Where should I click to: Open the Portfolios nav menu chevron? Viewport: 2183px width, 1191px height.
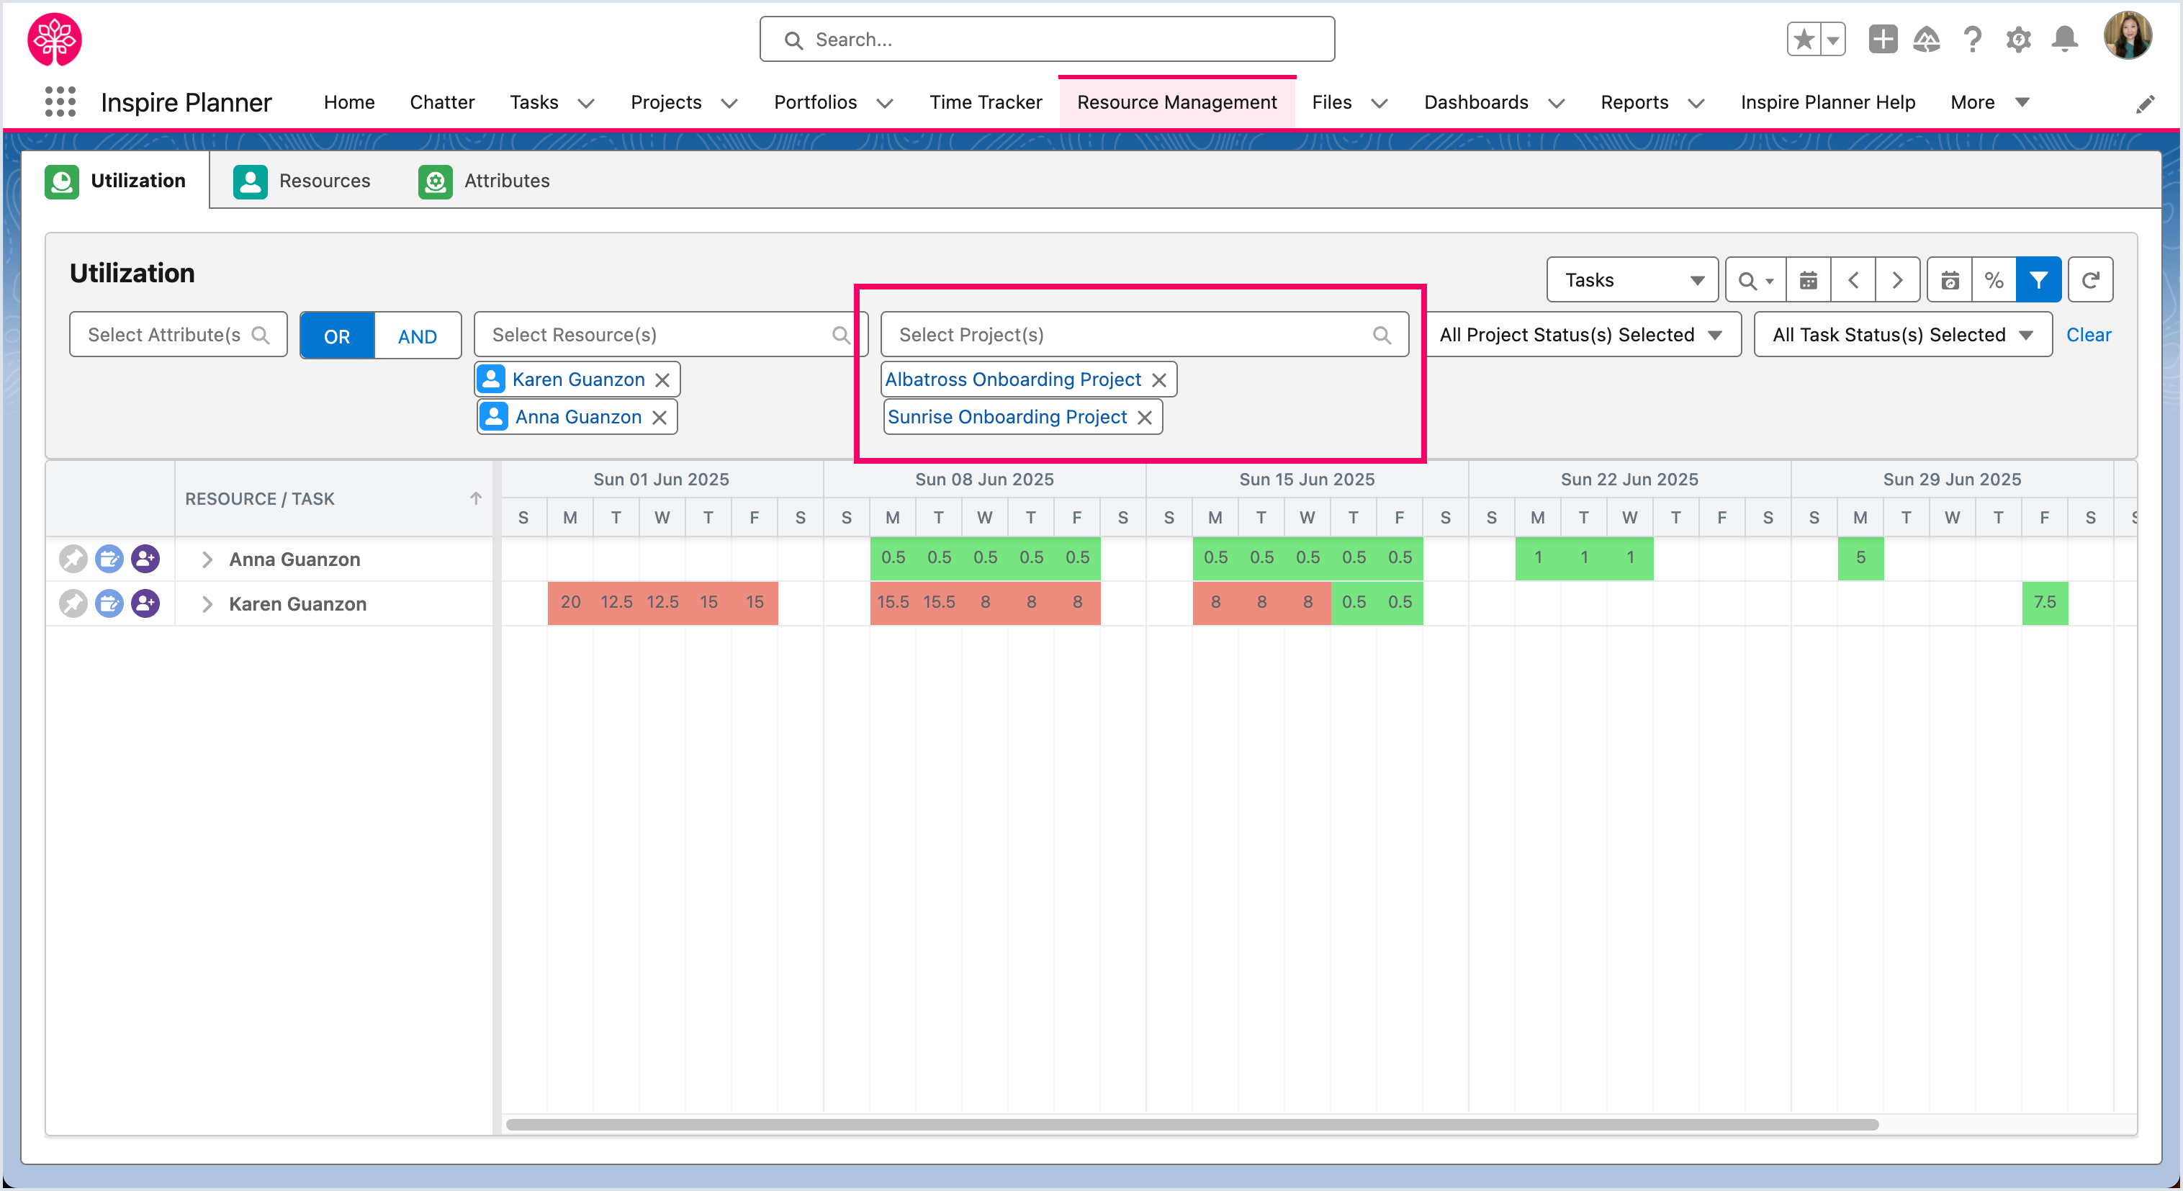[885, 104]
